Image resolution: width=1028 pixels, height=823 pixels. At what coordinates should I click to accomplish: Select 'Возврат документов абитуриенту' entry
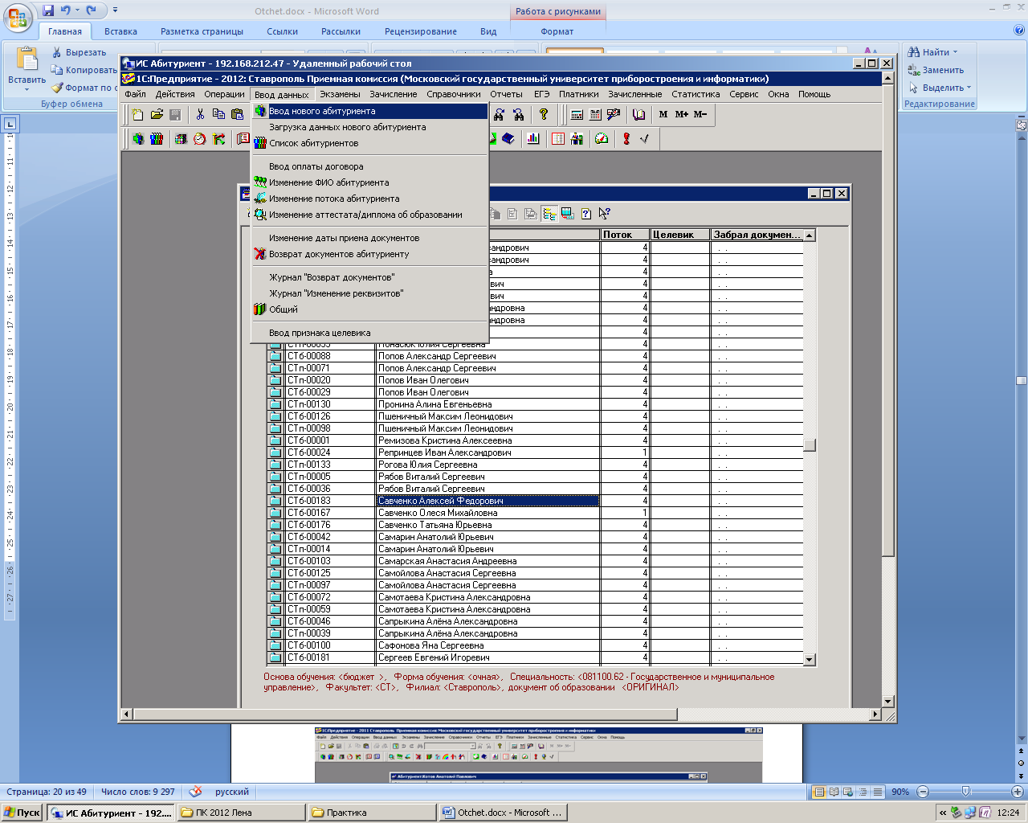[x=370, y=254]
